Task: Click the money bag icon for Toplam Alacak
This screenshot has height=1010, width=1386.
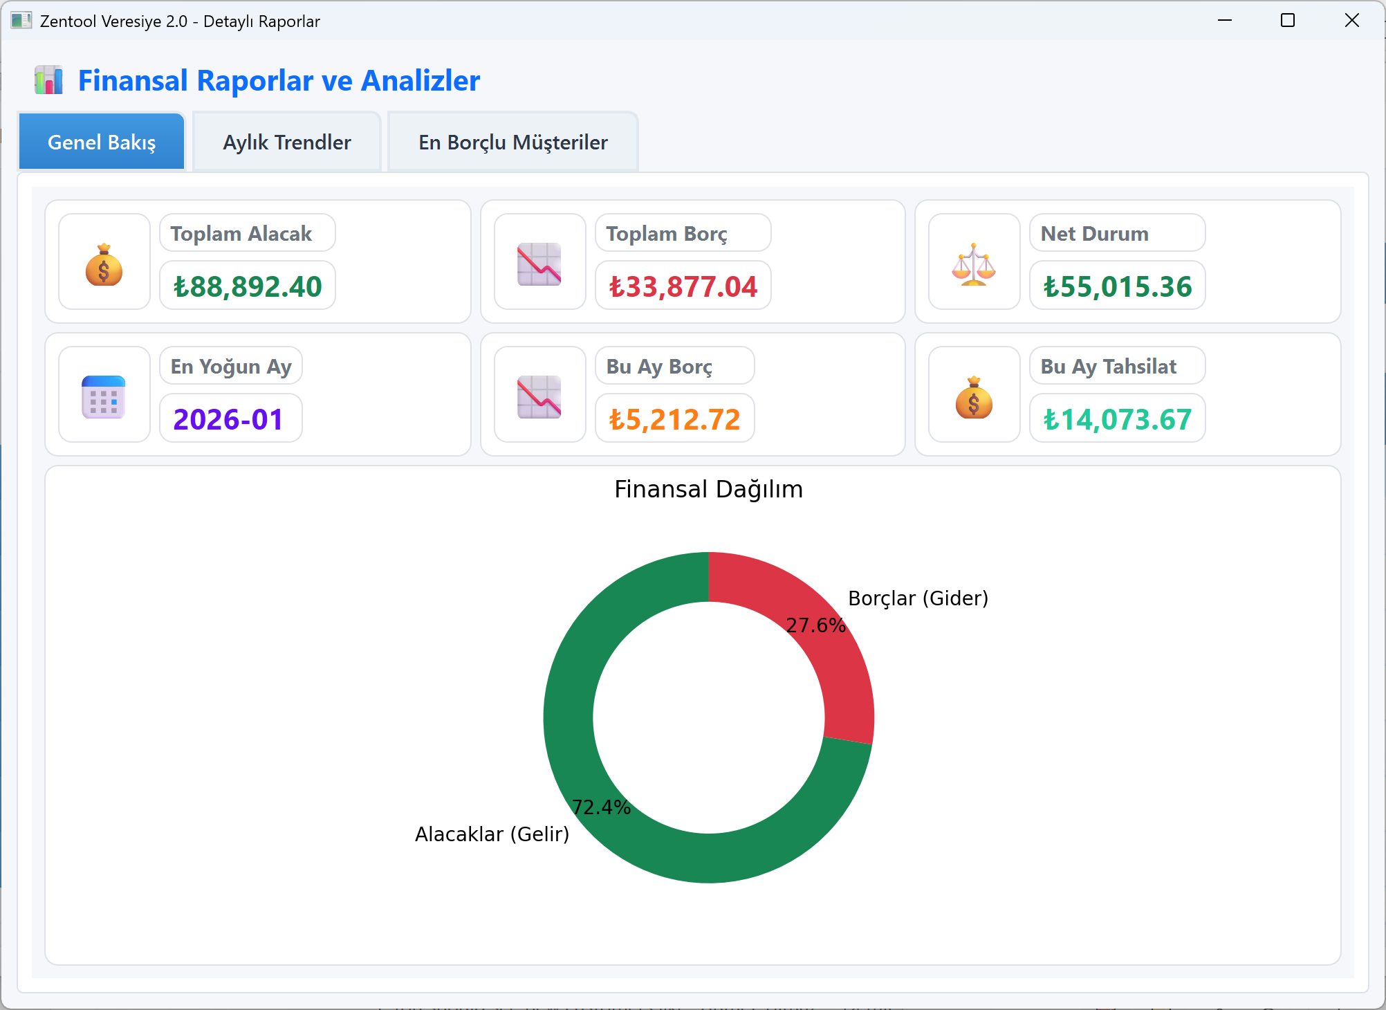Action: [104, 265]
